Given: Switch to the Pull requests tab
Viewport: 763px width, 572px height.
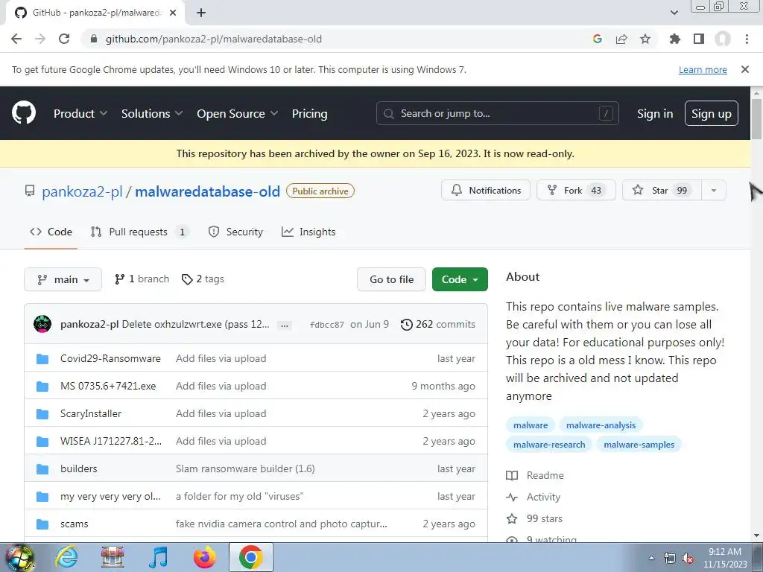Looking at the screenshot, I should (140, 232).
